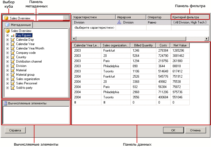Click the <Выберите характеристики> cell

(x=94, y=28)
